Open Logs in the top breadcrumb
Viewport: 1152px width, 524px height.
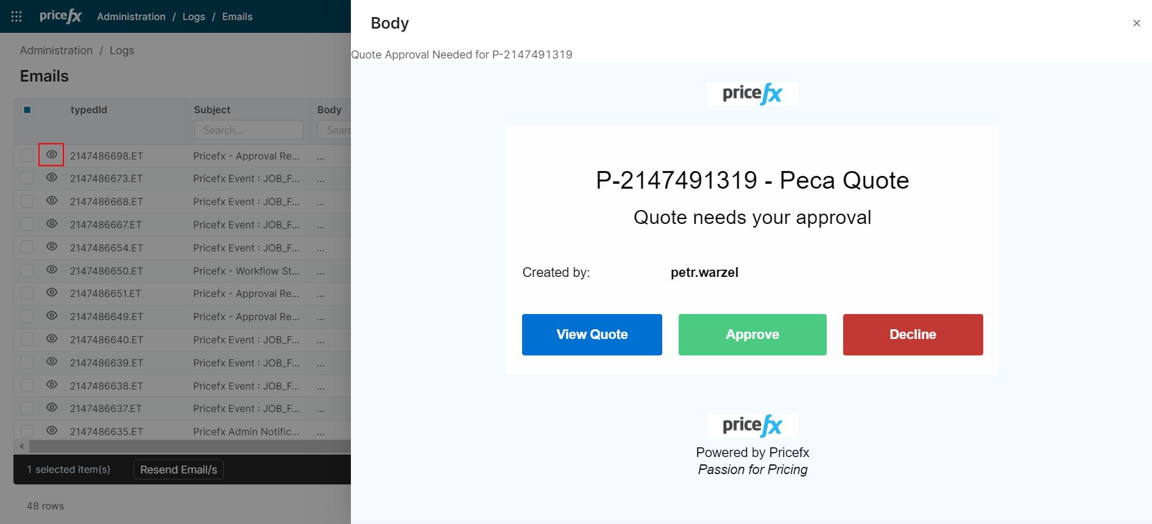194,16
